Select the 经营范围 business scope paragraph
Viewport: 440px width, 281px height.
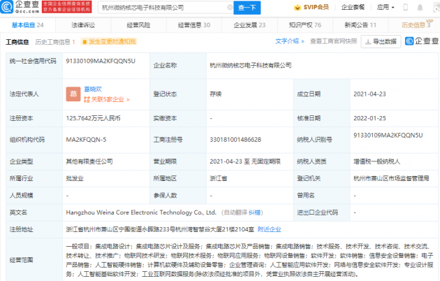tap(250, 260)
